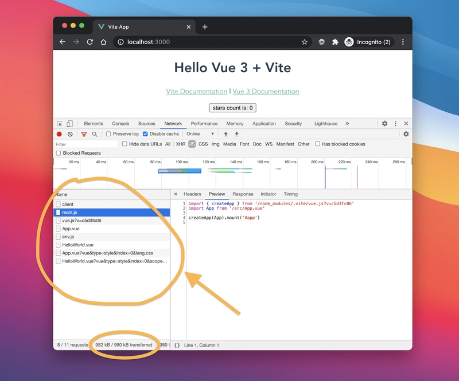The width and height of the screenshot is (459, 381).
Task: Check Blocked Requests
Action: tap(59, 153)
